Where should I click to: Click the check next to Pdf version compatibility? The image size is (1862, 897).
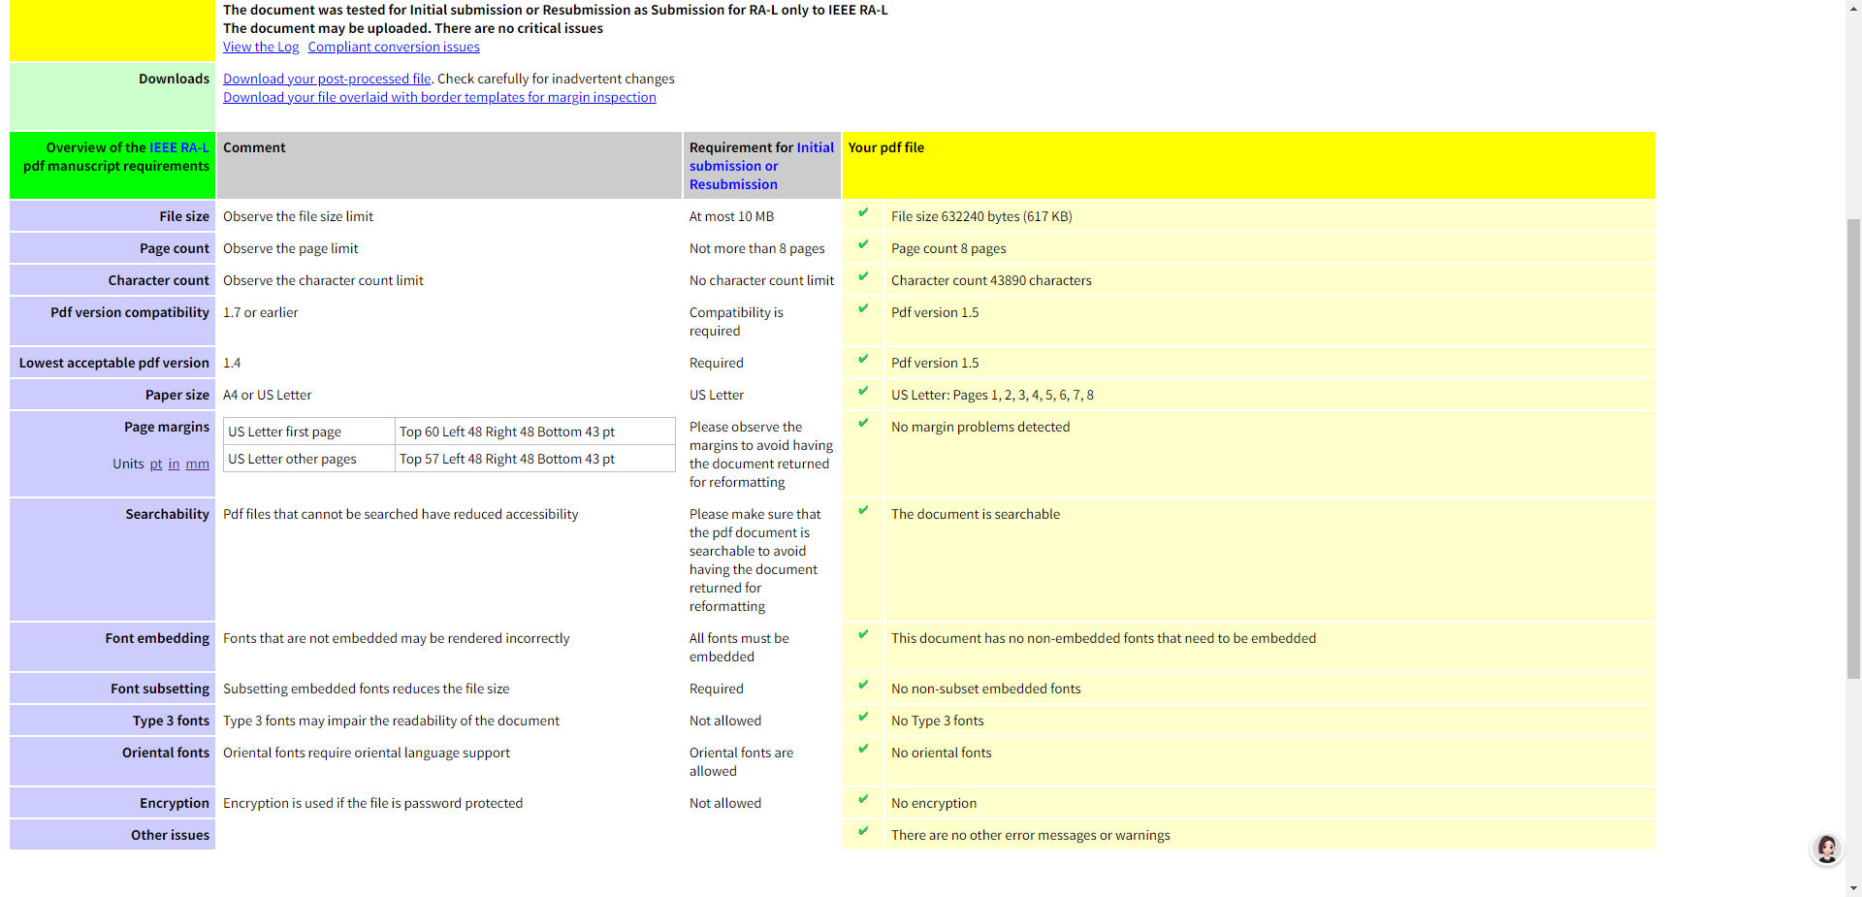pyautogui.click(x=863, y=308)
